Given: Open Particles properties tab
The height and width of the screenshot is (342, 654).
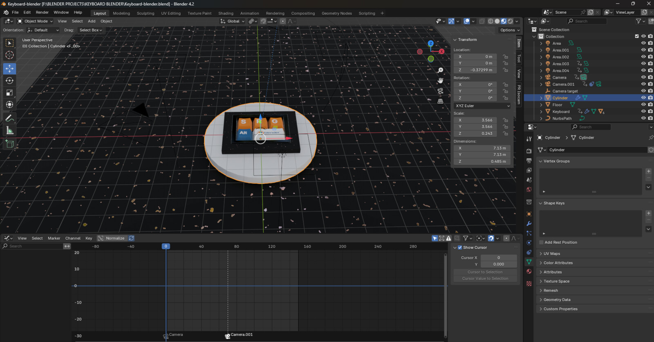Looking at the screenshot, I should [x=529, y=233].
